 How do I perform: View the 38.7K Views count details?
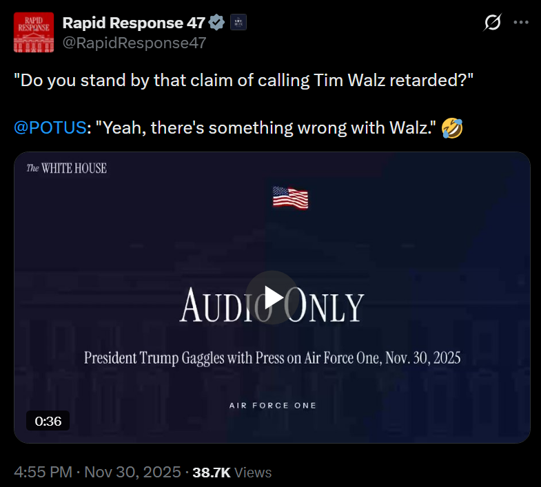pos(232,472)
